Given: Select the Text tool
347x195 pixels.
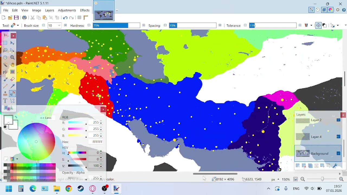Looking at the screenshot, I should click(x=5, y=101).
